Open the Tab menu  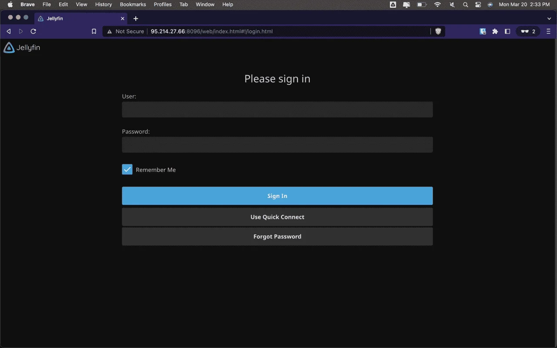(x=184, y=4)
